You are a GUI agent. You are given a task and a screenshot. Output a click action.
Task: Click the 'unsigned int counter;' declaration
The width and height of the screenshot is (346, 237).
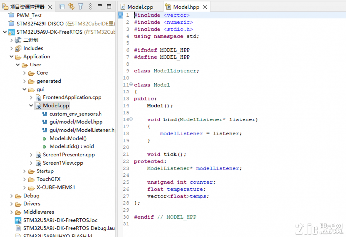coord(181,182)
